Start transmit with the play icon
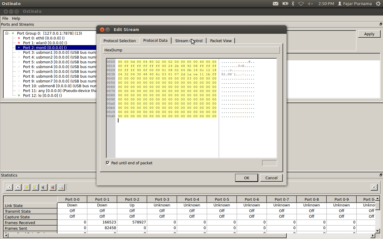 pos(9,187)
